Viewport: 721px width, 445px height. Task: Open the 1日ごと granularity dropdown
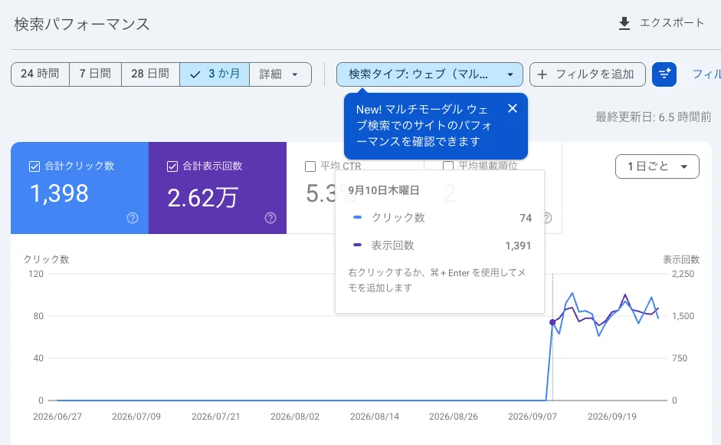[657, 166]
